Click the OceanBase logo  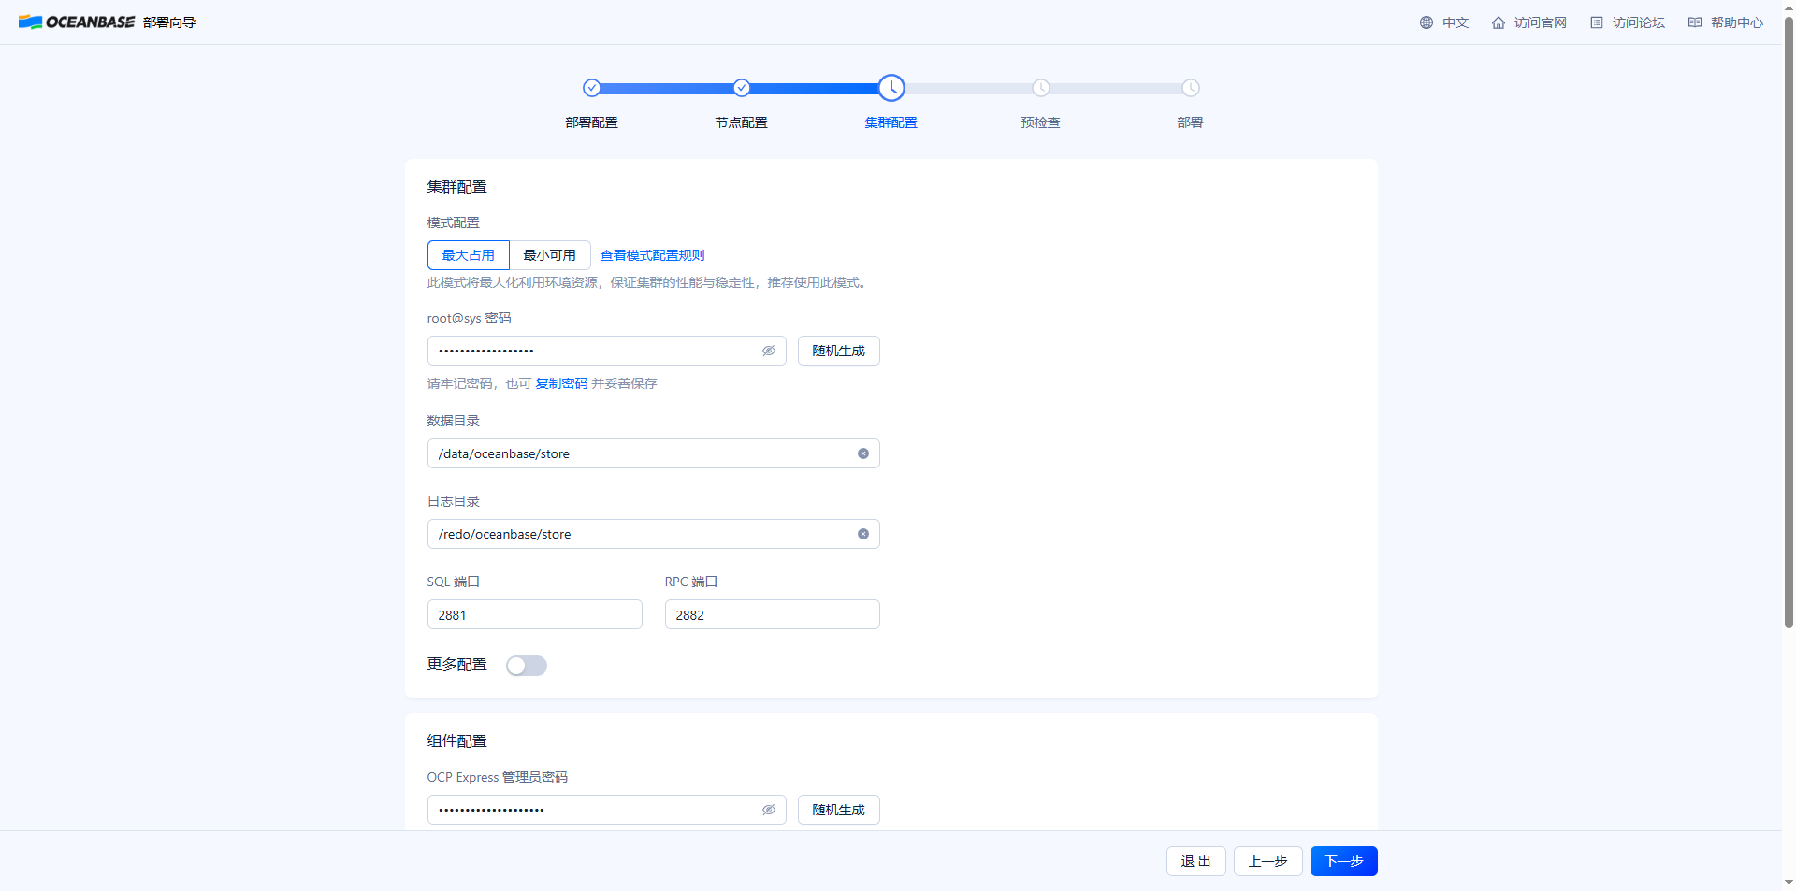tap(77, 22)
